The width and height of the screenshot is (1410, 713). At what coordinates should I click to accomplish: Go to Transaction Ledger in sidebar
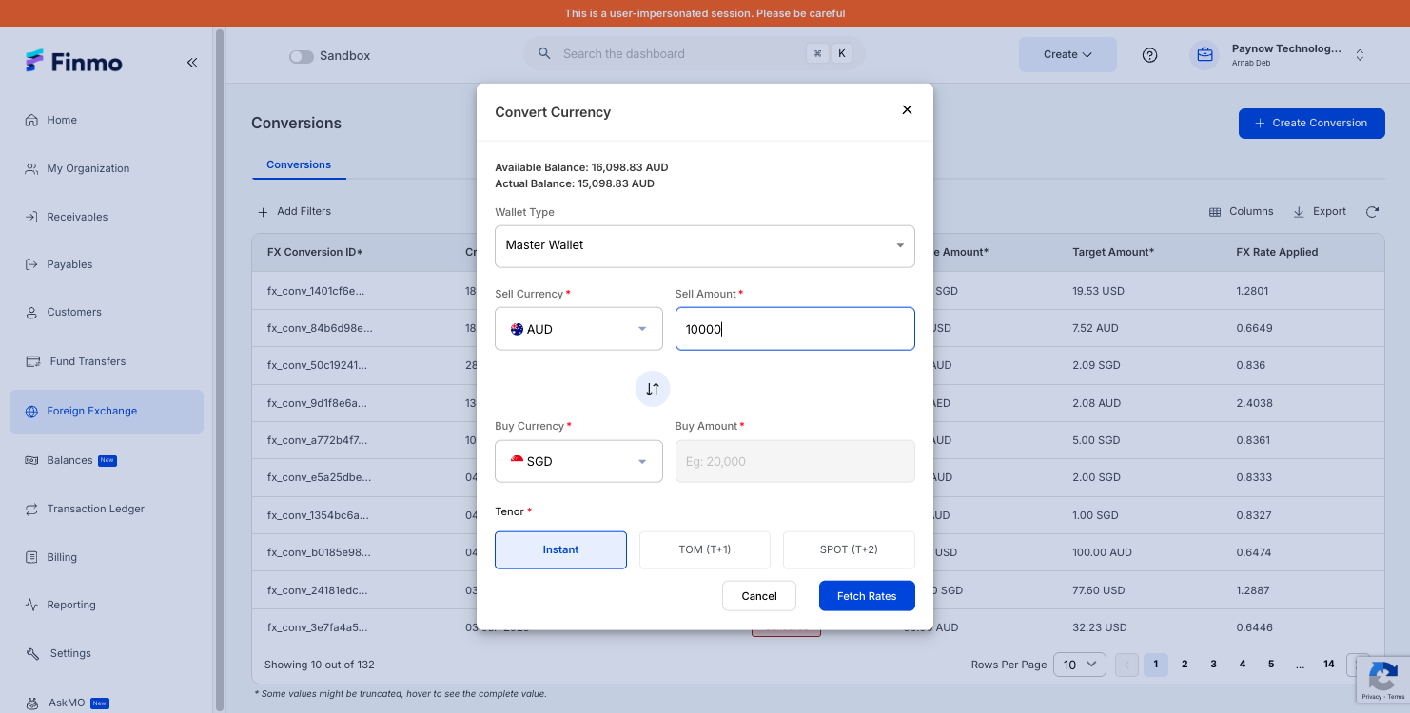(x=95, y=509)
